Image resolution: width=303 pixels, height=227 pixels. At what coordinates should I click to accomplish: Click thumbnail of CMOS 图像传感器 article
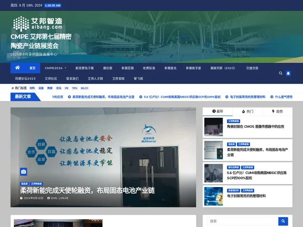tap(213, 127)
